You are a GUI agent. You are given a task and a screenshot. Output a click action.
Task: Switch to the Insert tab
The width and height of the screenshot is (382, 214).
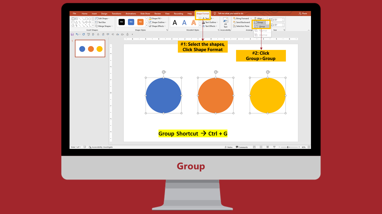[x=94, y=14]
